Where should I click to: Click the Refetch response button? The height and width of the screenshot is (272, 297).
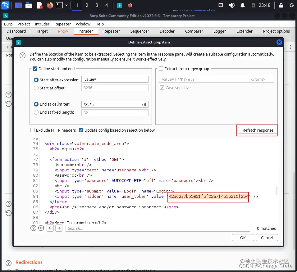tap(258, 130)
